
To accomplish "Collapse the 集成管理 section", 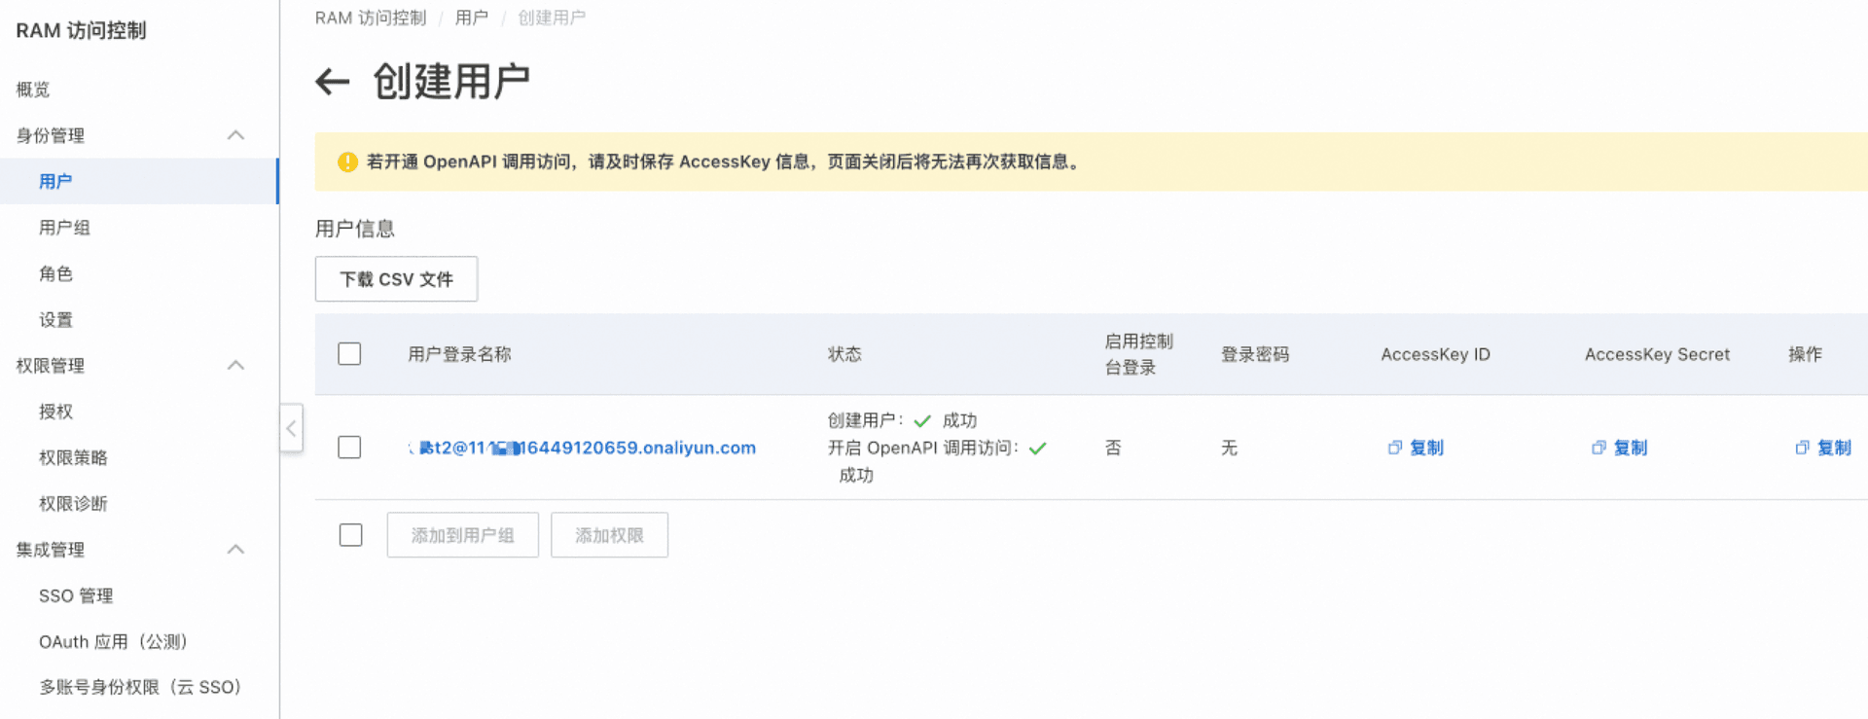I will coord(235,550).
